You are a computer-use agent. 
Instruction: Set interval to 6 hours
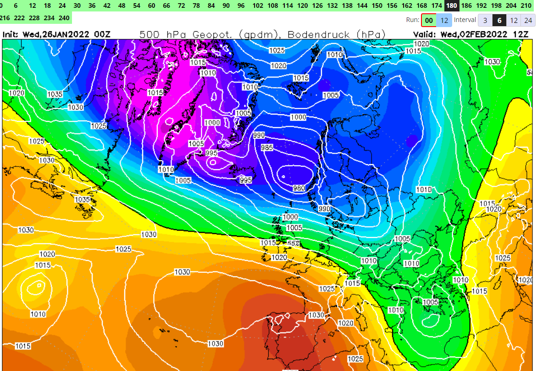click(x=499, y=20)
